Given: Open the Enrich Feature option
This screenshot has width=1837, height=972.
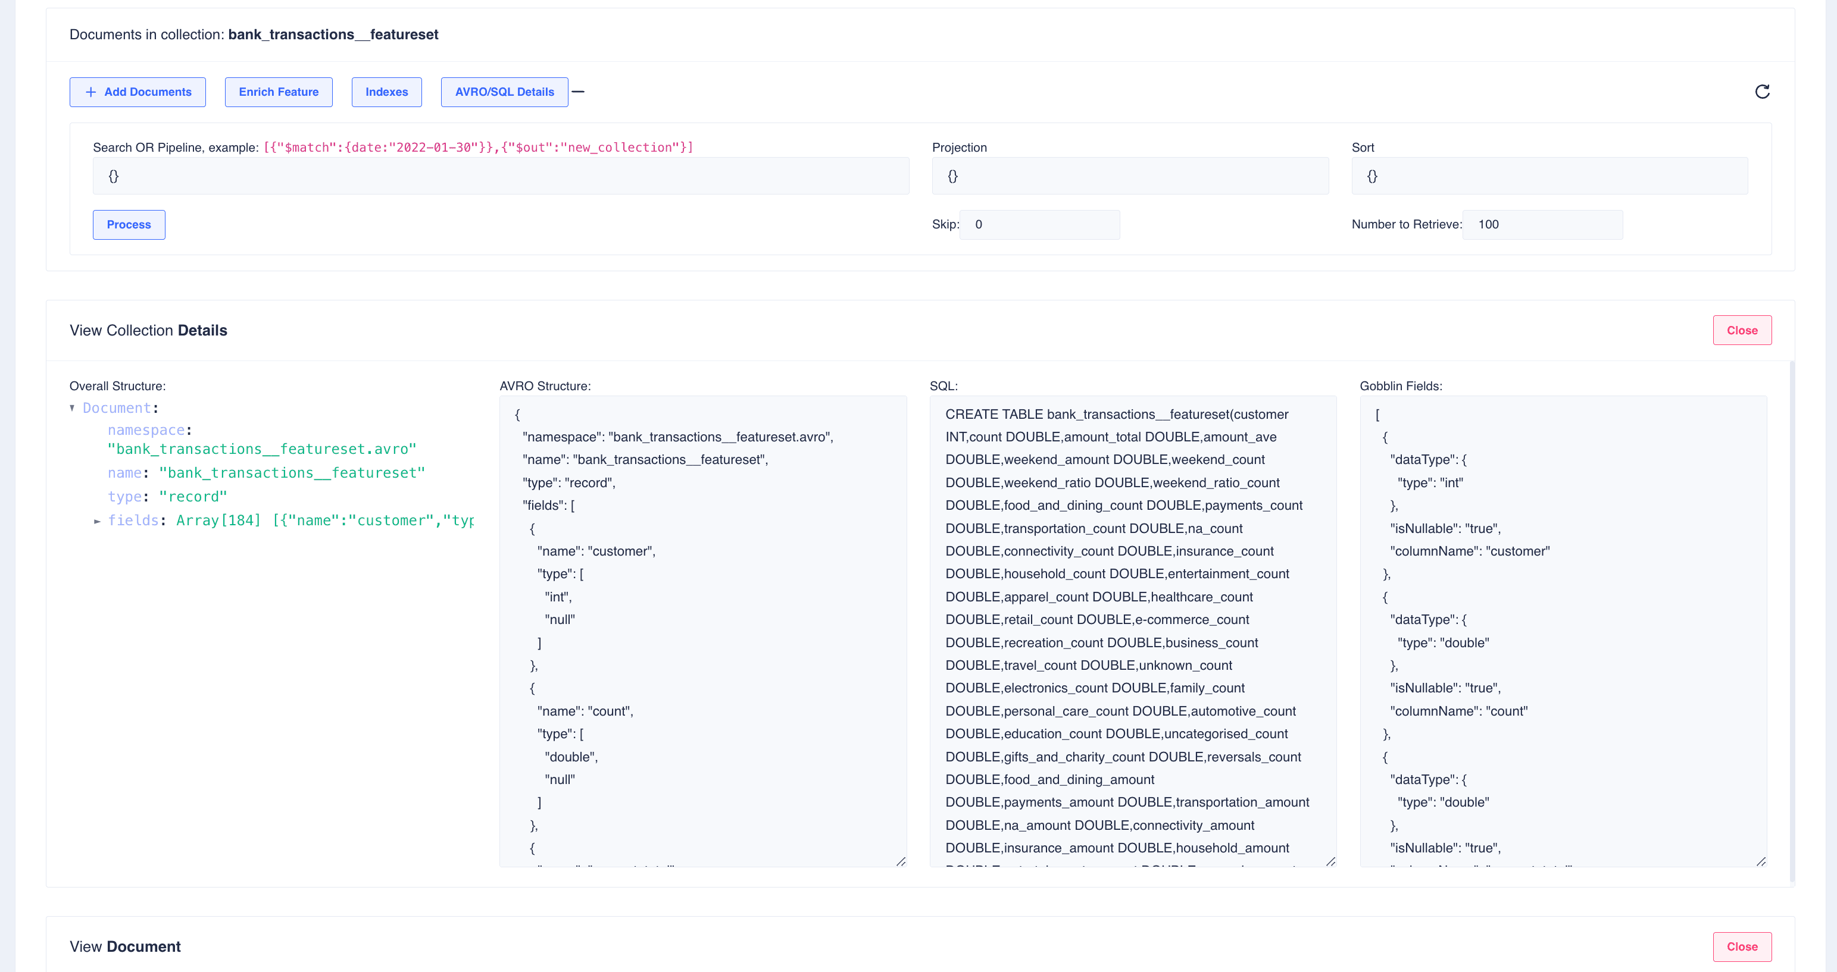Looking at the screenshot, I should (x=278, y=92).
